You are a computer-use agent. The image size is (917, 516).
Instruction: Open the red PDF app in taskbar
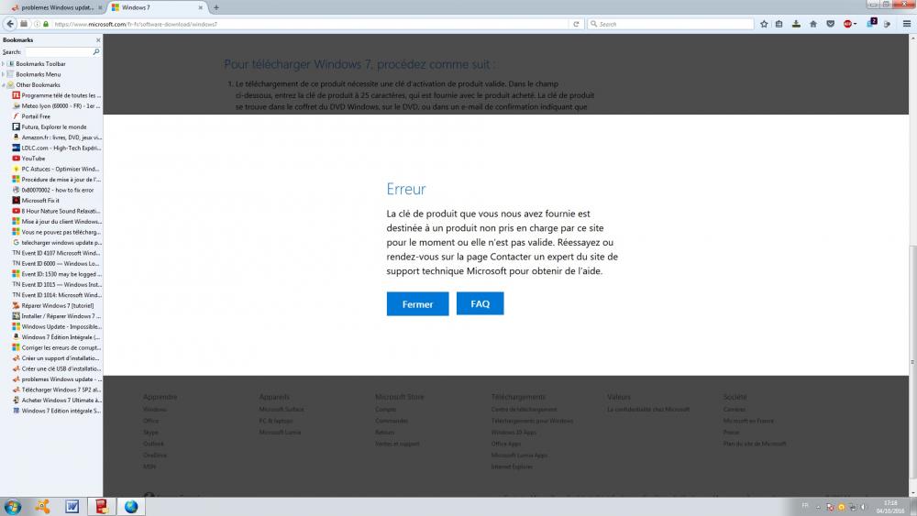pyautogui.click(x=102, y=507)
